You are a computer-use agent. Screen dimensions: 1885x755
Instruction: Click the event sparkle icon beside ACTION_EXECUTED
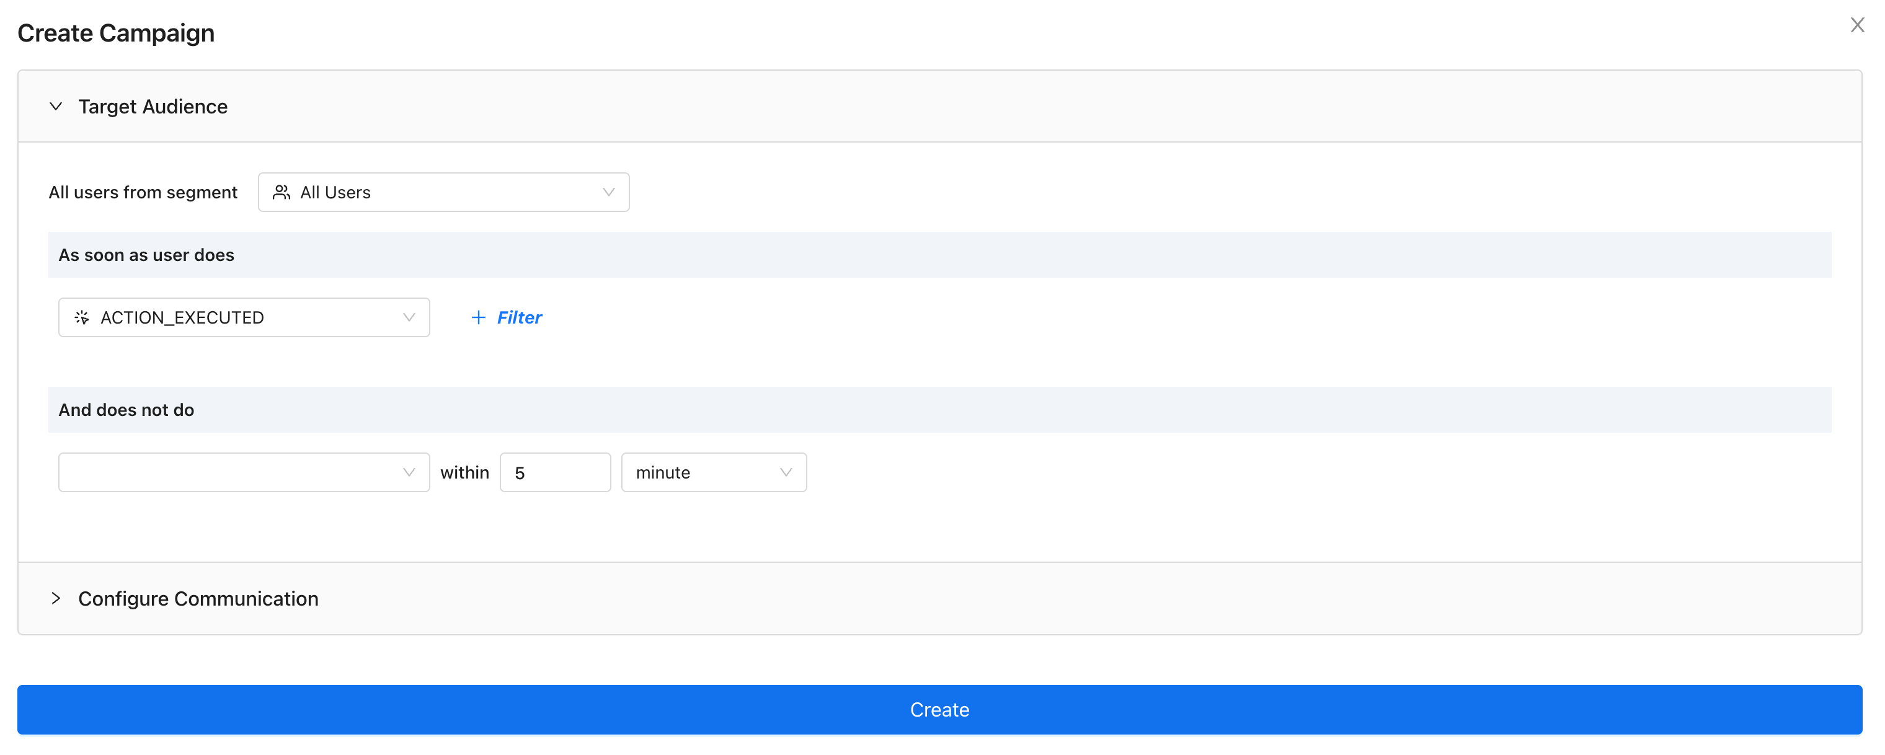tap(82, 317)
